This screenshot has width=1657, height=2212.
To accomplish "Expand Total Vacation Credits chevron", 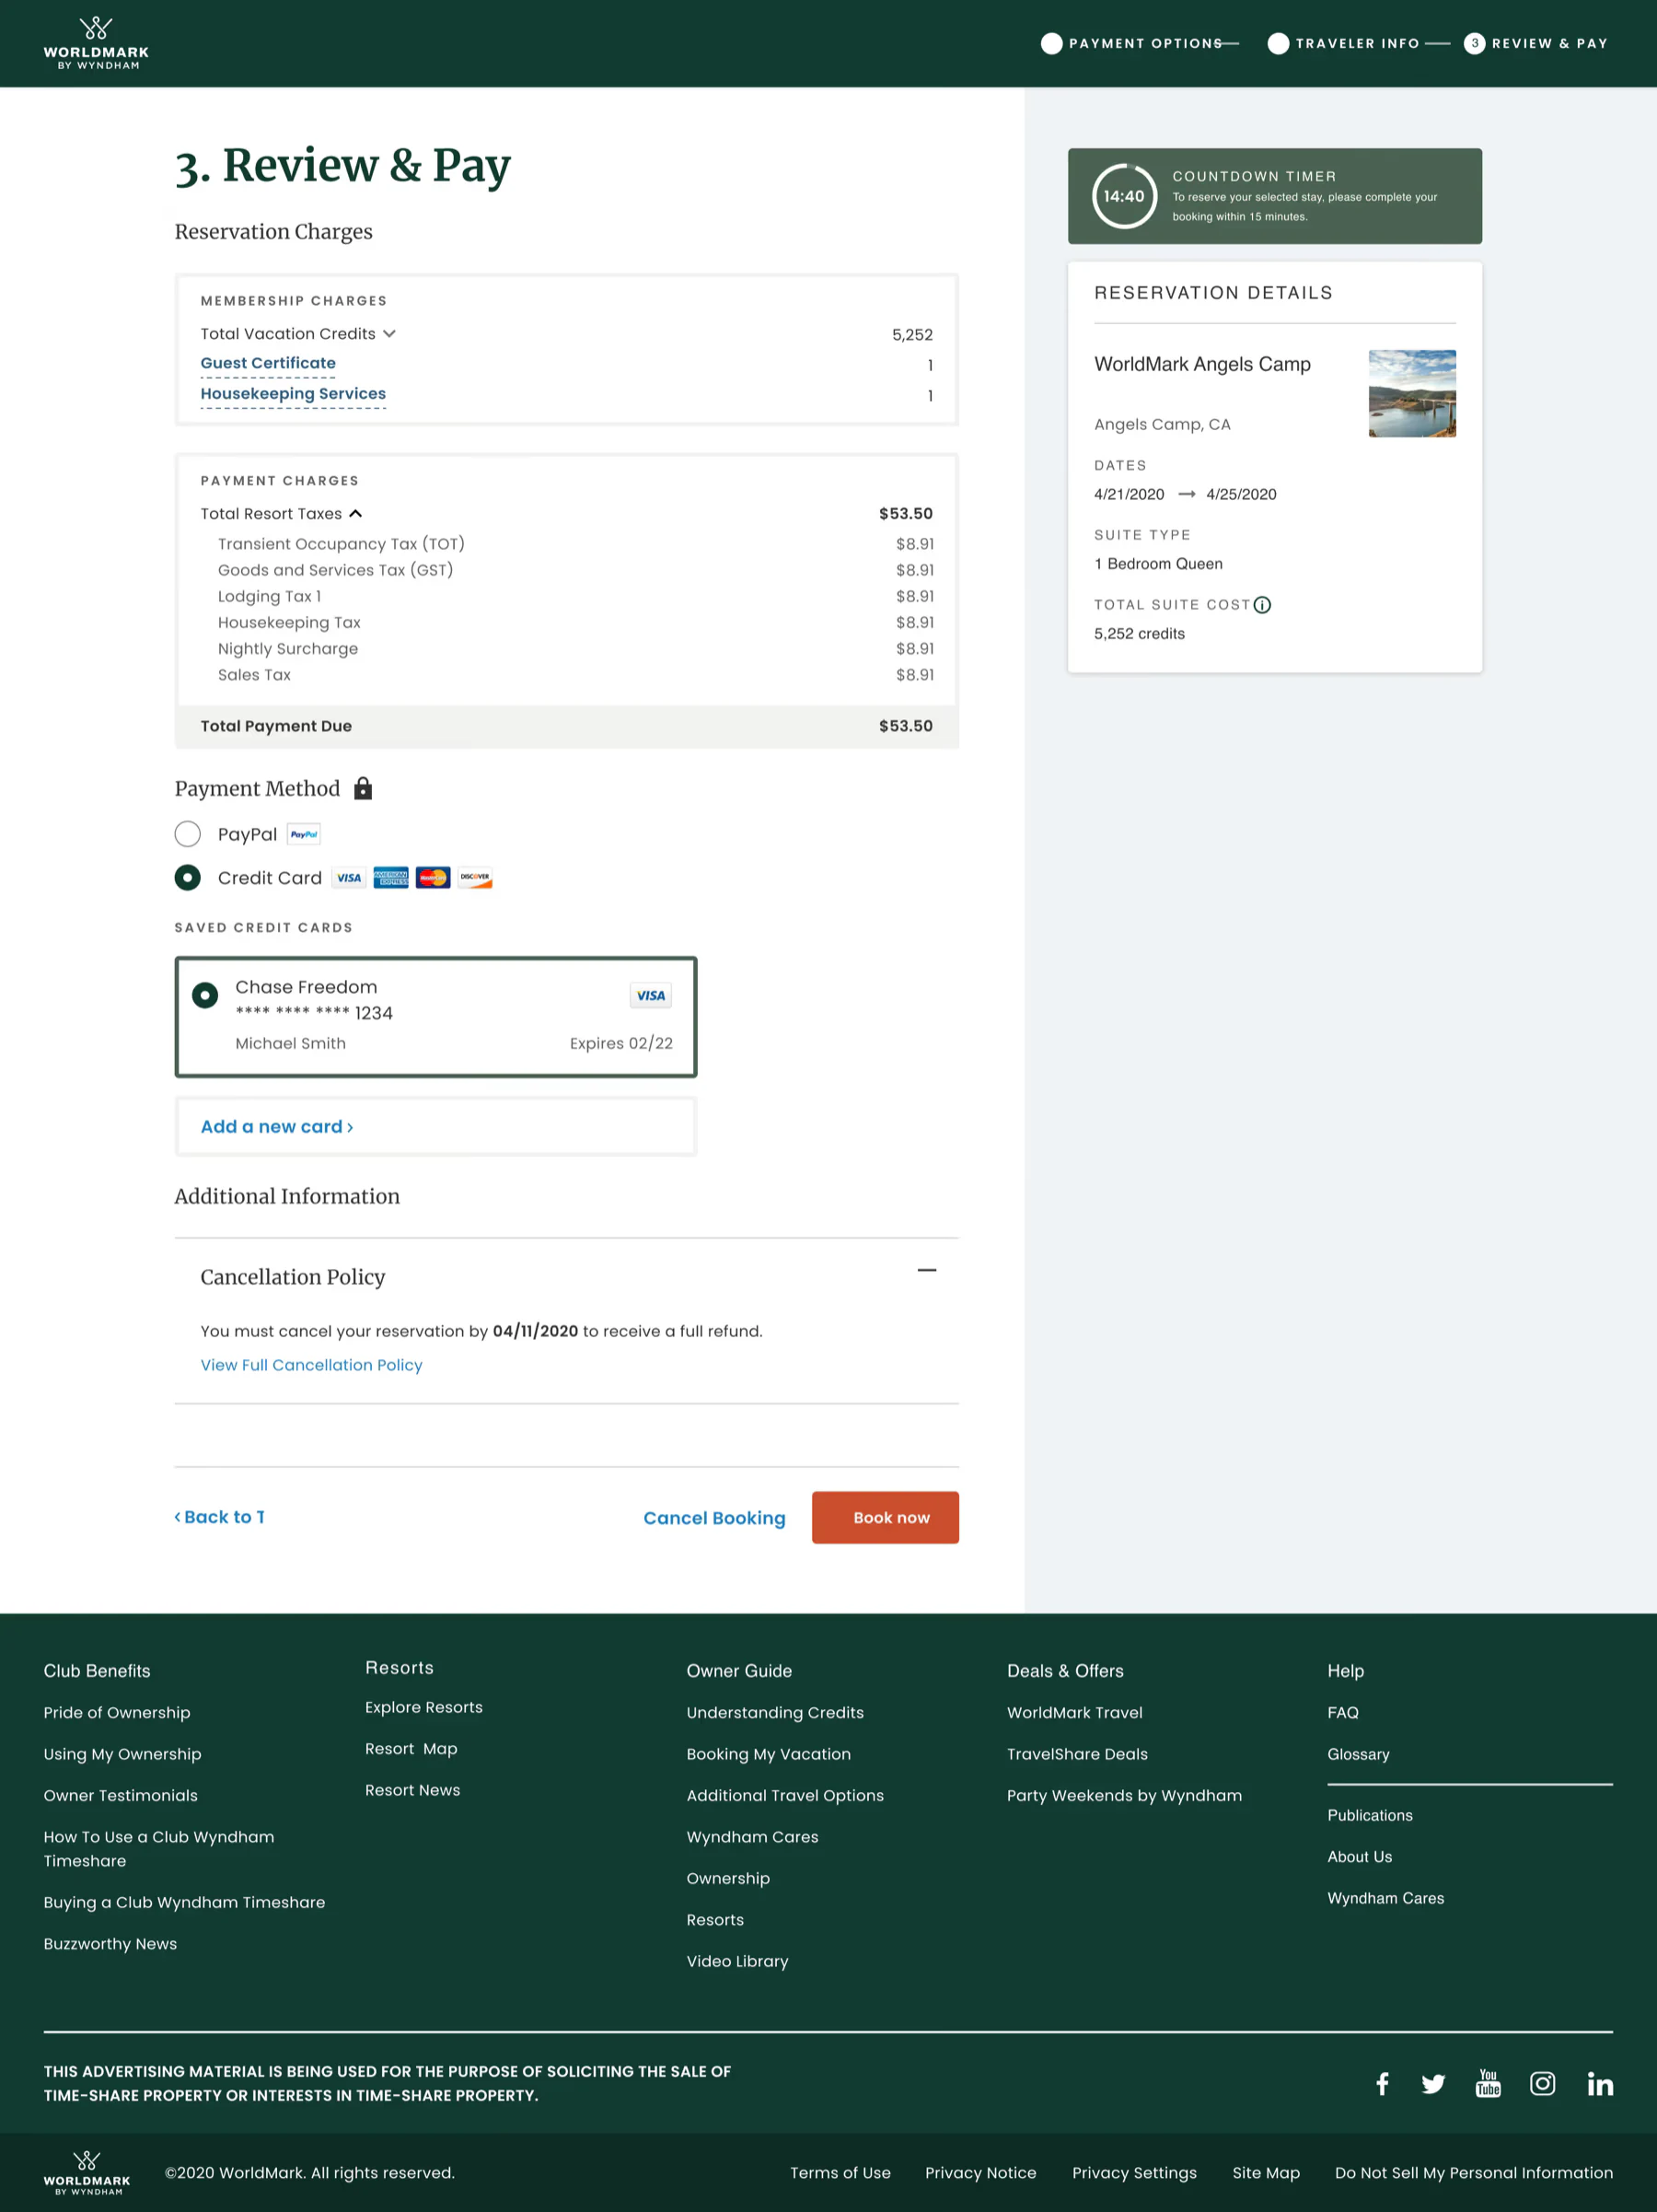I will pyautogui.click(x=389, y=334).
